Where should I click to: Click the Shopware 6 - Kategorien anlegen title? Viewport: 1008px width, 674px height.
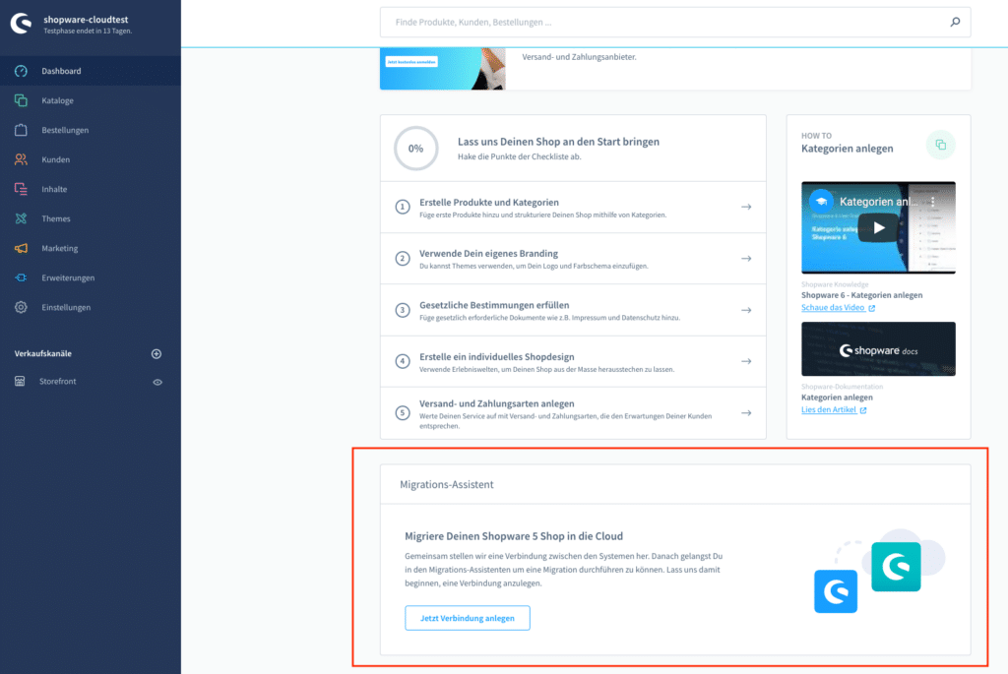(x=861, y=295)
